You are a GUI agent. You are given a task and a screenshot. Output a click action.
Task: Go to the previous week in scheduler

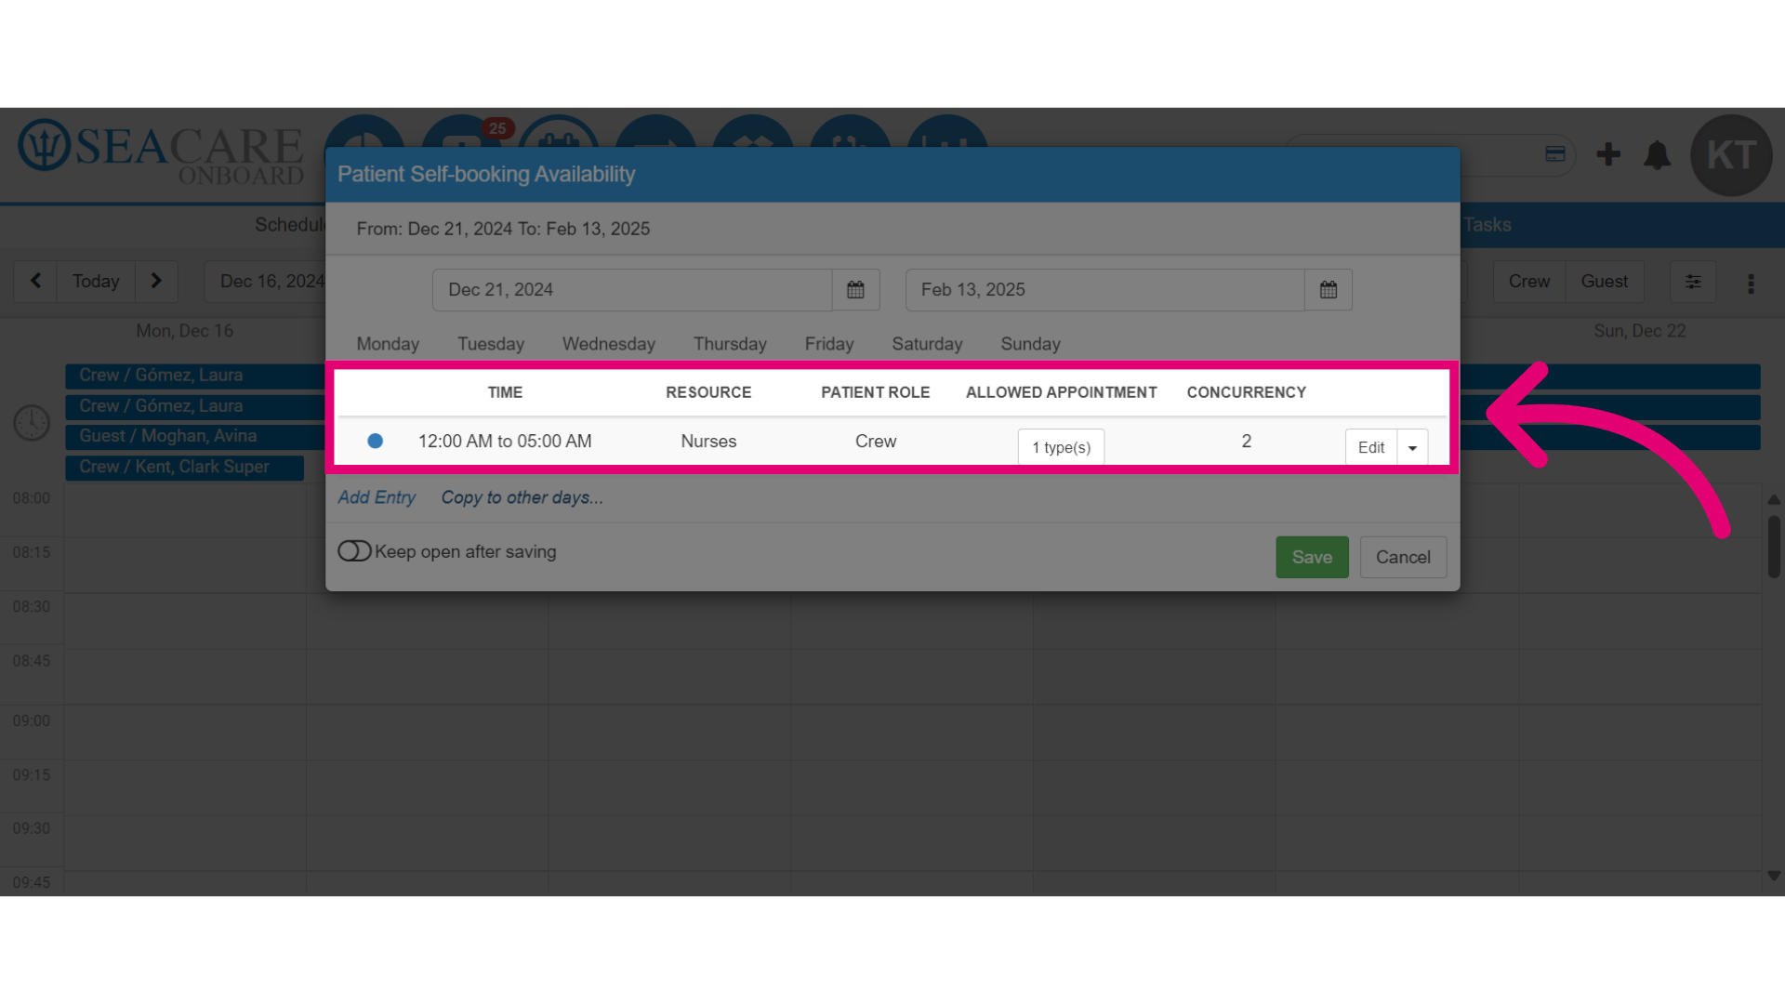tap(35, 281)
